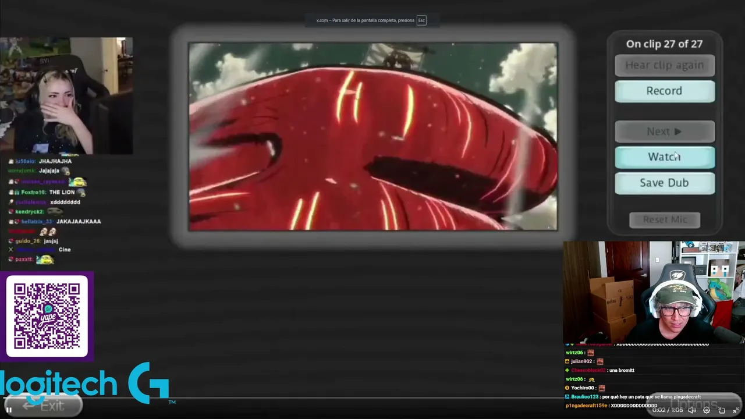Click the video progress bar

click(372, 399)
